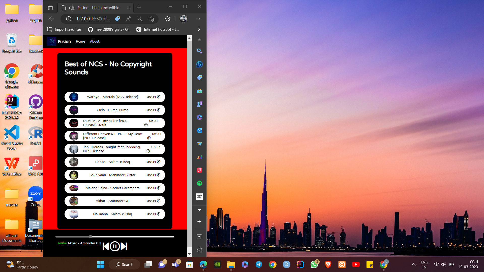
Task: Open Home in Fusion navbar
Action: coord(80,42)
